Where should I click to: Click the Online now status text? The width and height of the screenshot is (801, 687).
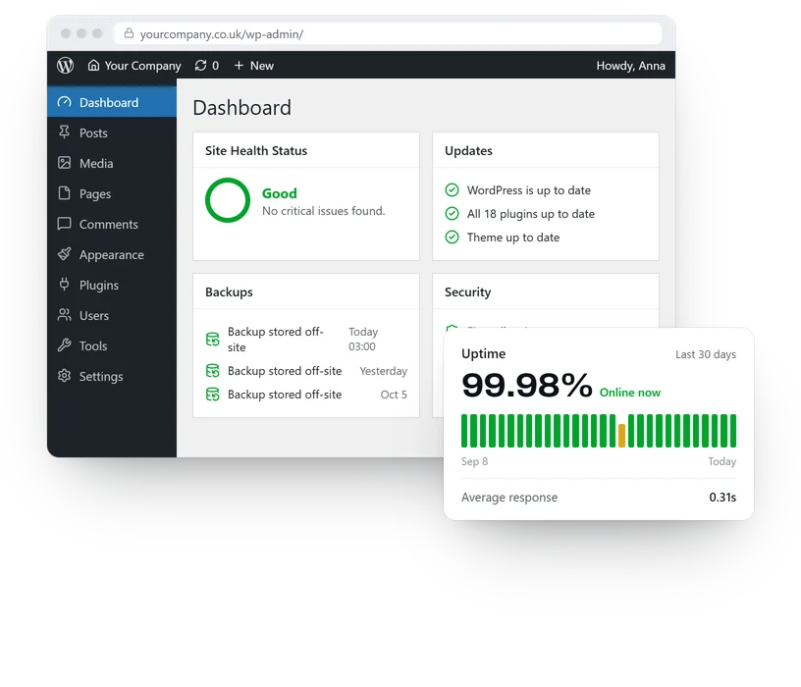(x=630, y=393)
